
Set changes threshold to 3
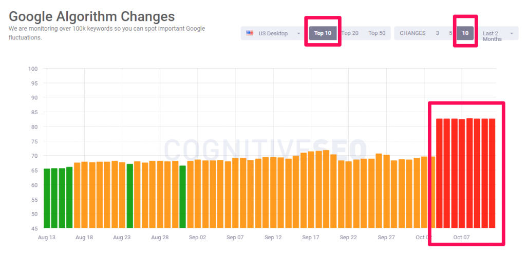click(x=438, y=33)
